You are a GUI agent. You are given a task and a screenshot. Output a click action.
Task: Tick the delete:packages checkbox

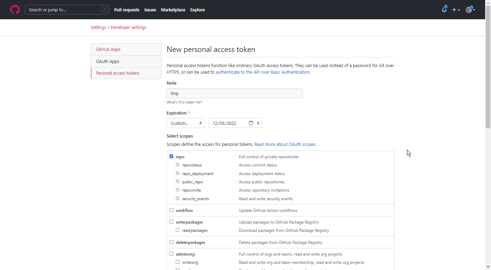pyautogui.click(x=171, y=242)
